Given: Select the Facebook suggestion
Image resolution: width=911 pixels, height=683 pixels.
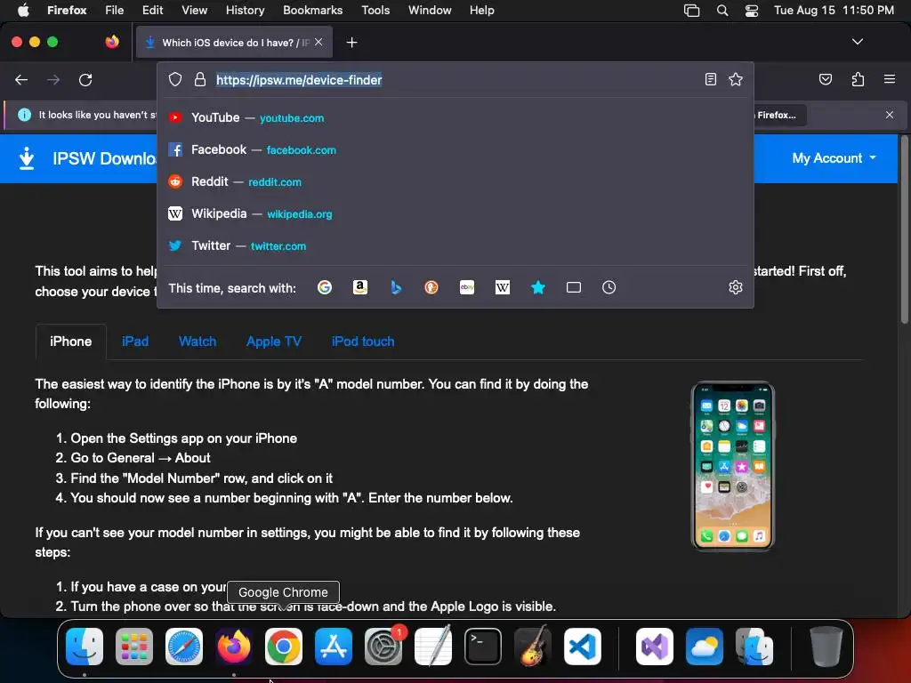Looking at the screenshot, I should 455,149.
